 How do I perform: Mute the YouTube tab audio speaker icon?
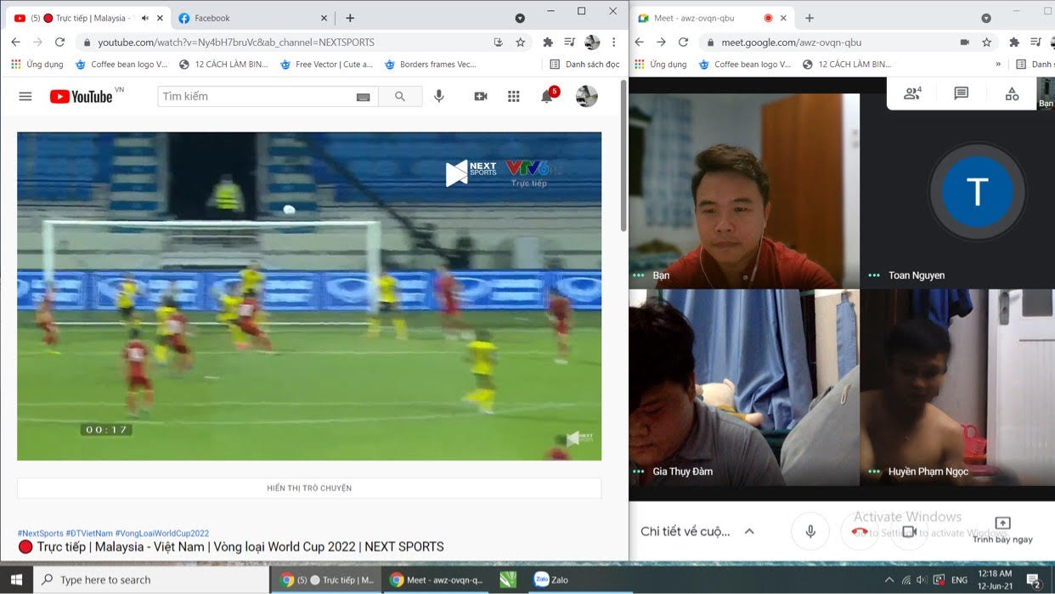(x=144, y=18)
